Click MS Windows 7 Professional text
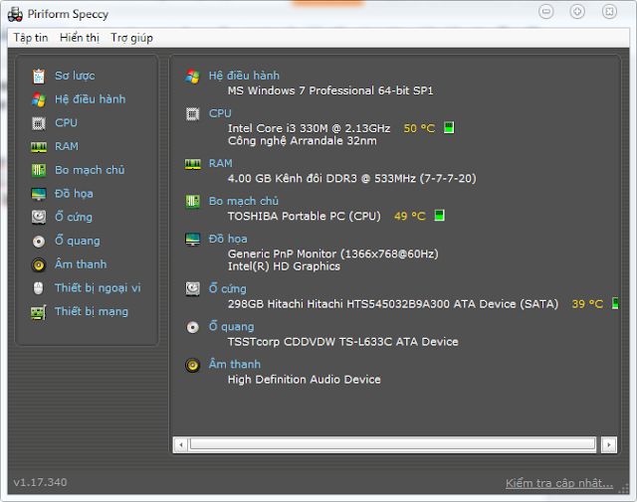The image size is (637, 502). [x=330, y=90]
